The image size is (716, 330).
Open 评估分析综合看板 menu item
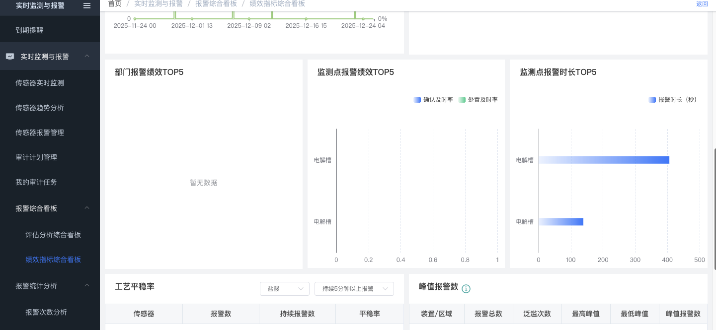[53, 235]
